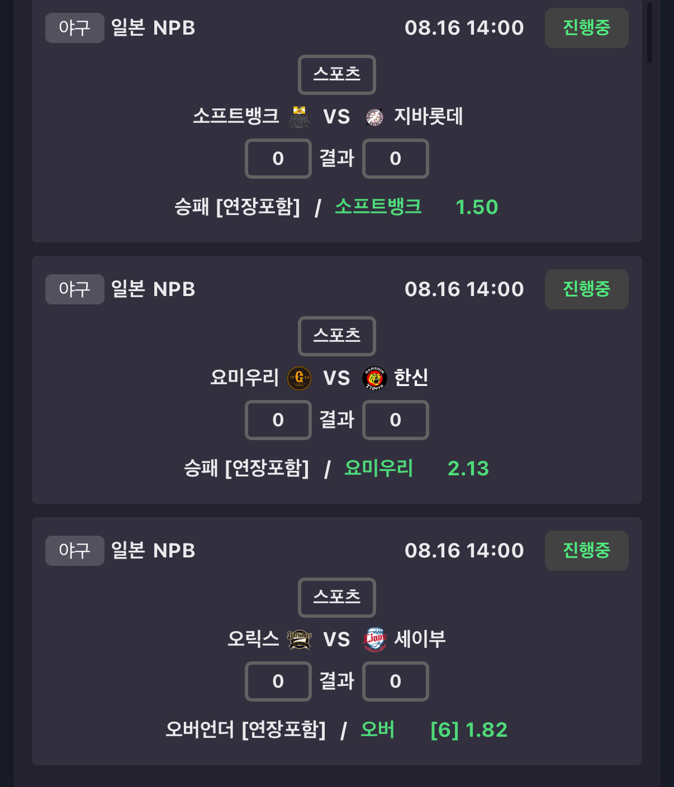Click the SoftBank Hawks team logo
Viewport: 674px width, 787px height.
299,117
